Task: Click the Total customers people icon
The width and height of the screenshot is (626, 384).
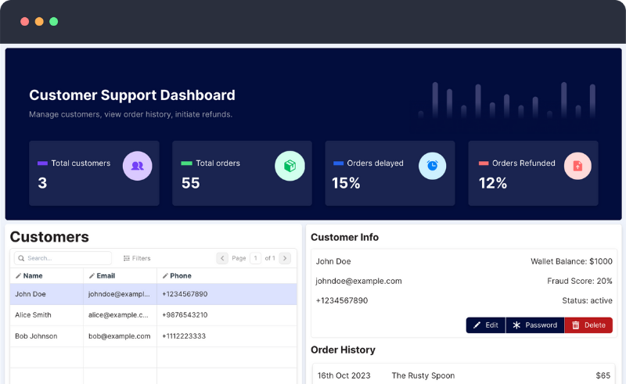Action: tap(138, 166)
